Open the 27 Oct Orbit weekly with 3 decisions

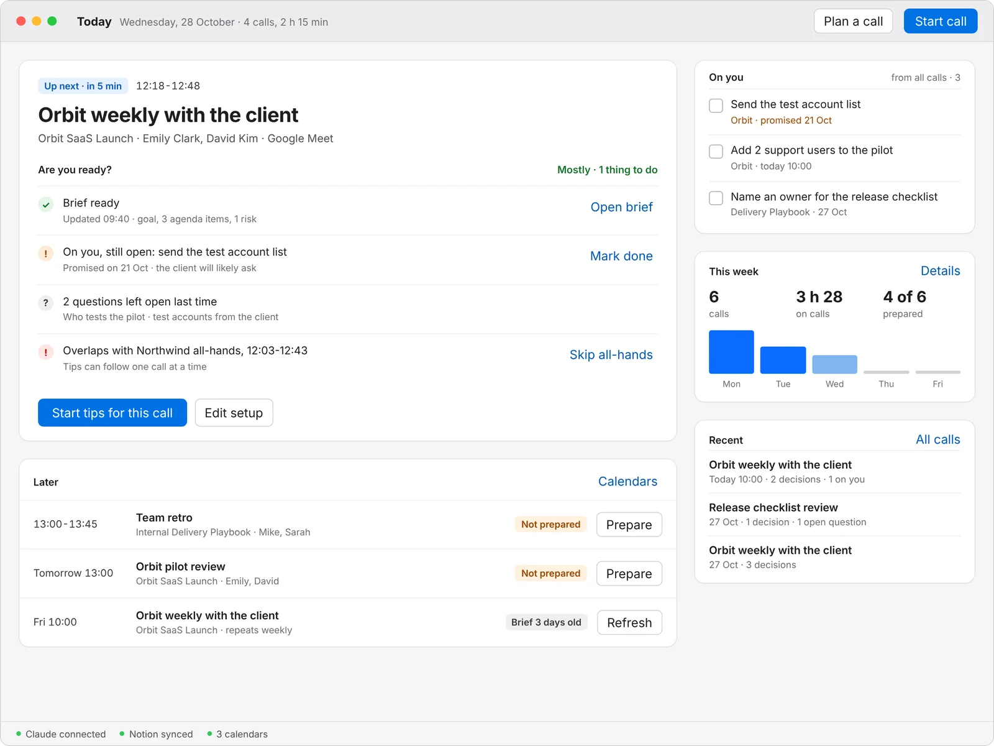834,558
